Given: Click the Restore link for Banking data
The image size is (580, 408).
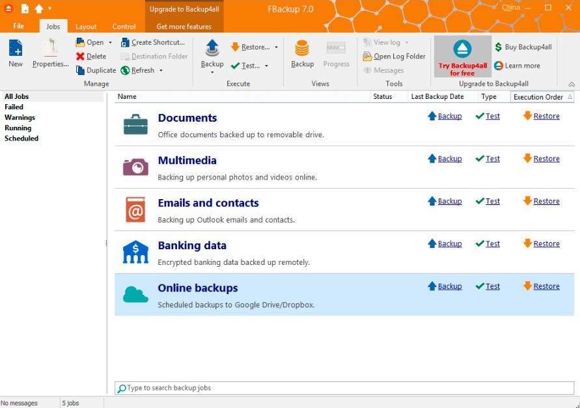Looking at the screenshot, I should 546,244.
